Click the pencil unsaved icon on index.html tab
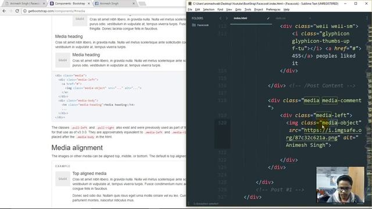372x209 pixels. click(268, 18)
